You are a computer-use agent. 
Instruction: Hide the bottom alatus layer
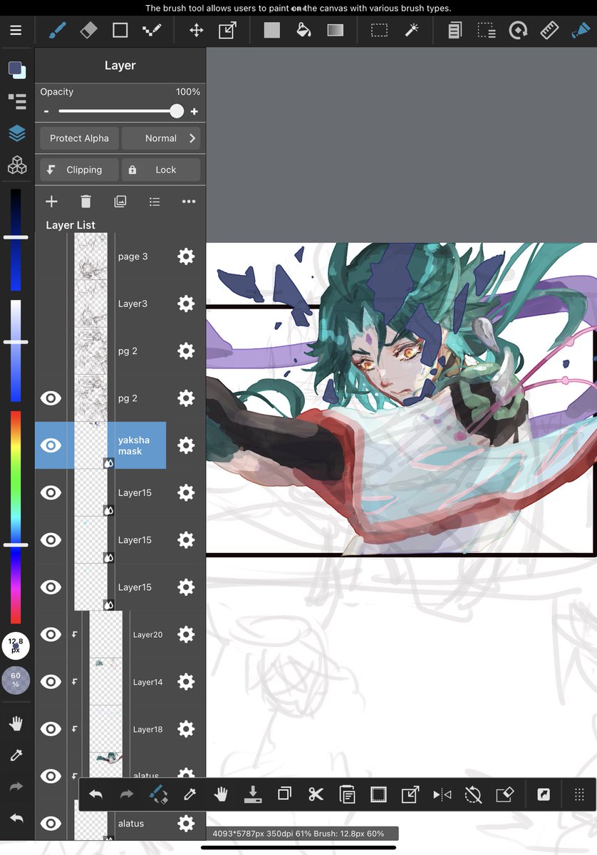tap(51, 823)
